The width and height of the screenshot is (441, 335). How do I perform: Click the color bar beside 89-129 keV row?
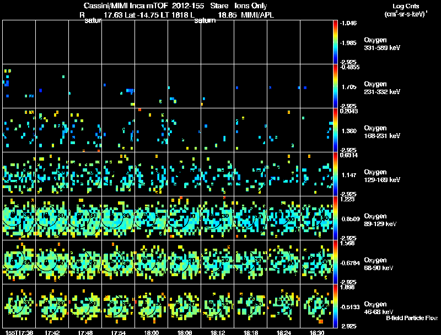(335, 218)
